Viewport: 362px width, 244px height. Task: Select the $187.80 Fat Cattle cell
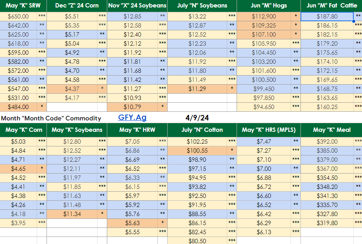327,17
